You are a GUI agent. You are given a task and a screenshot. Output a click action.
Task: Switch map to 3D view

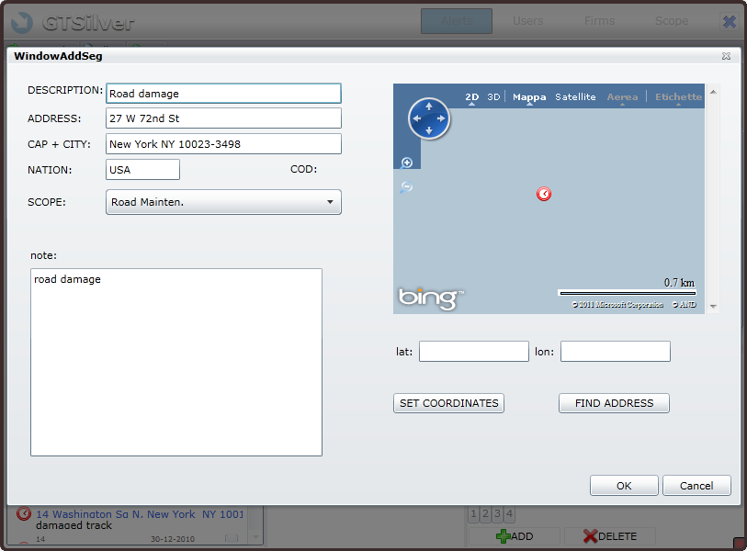point(493,97)
